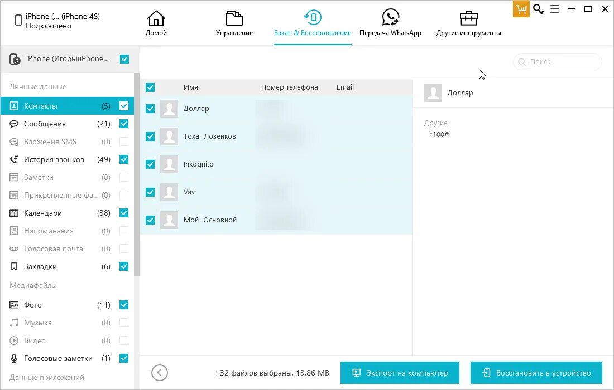
Task: Select the Бэкап & Восстановление icon
Action: [x=313, y=17]
